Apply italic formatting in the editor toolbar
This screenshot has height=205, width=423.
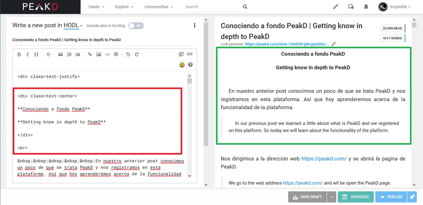click(x=27, y=54)
